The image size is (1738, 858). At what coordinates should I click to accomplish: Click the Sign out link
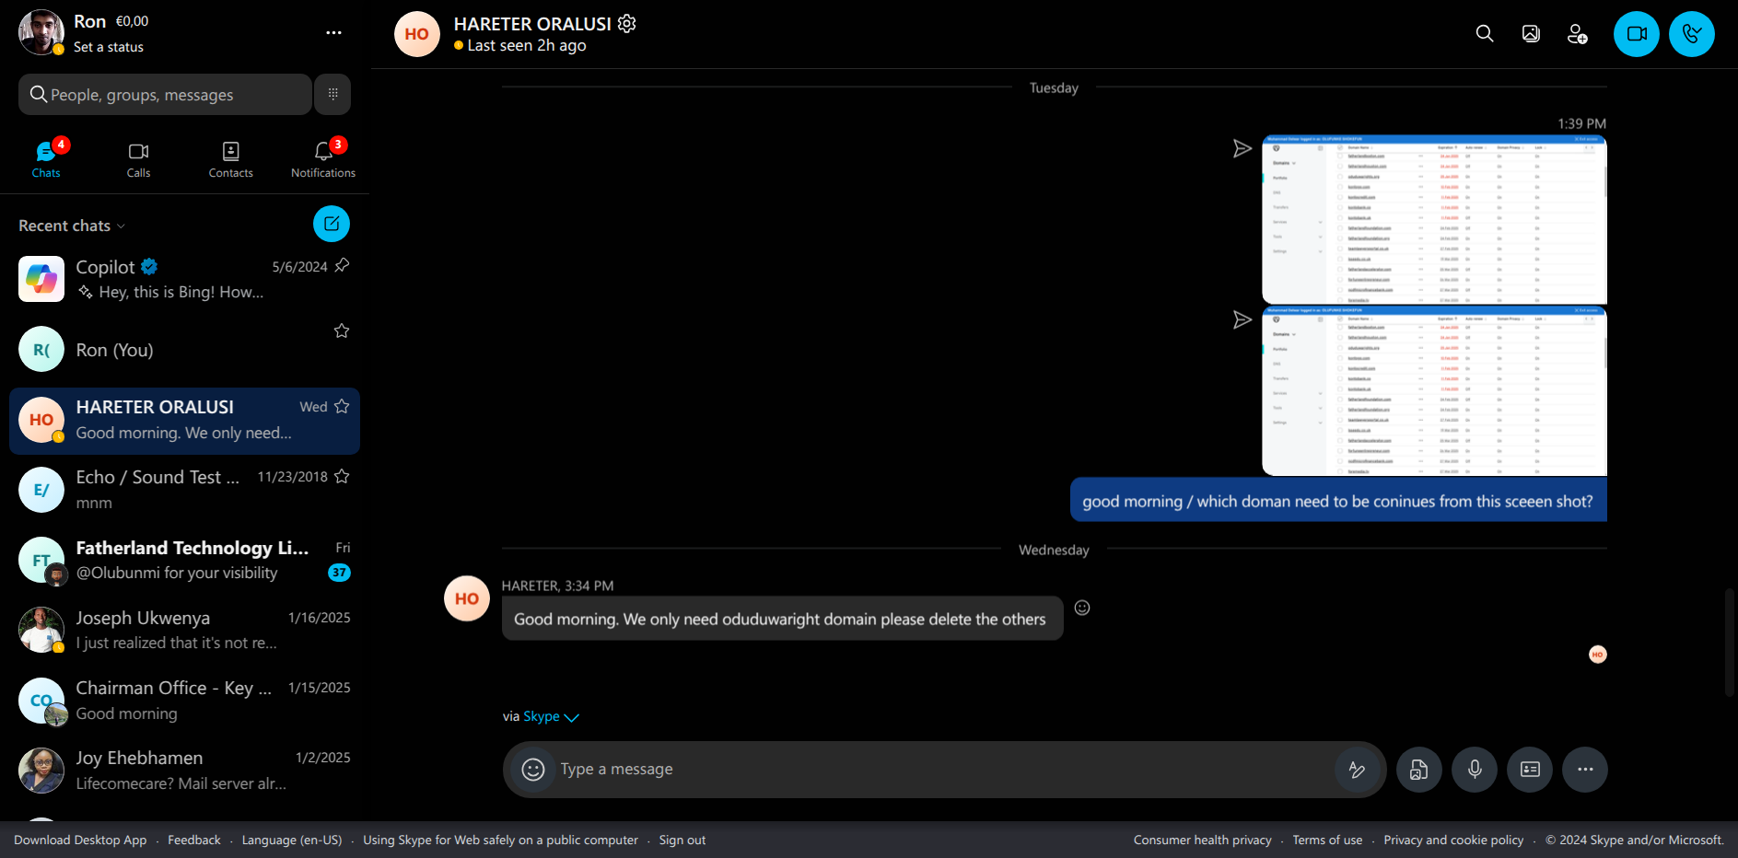click(682, 841)
